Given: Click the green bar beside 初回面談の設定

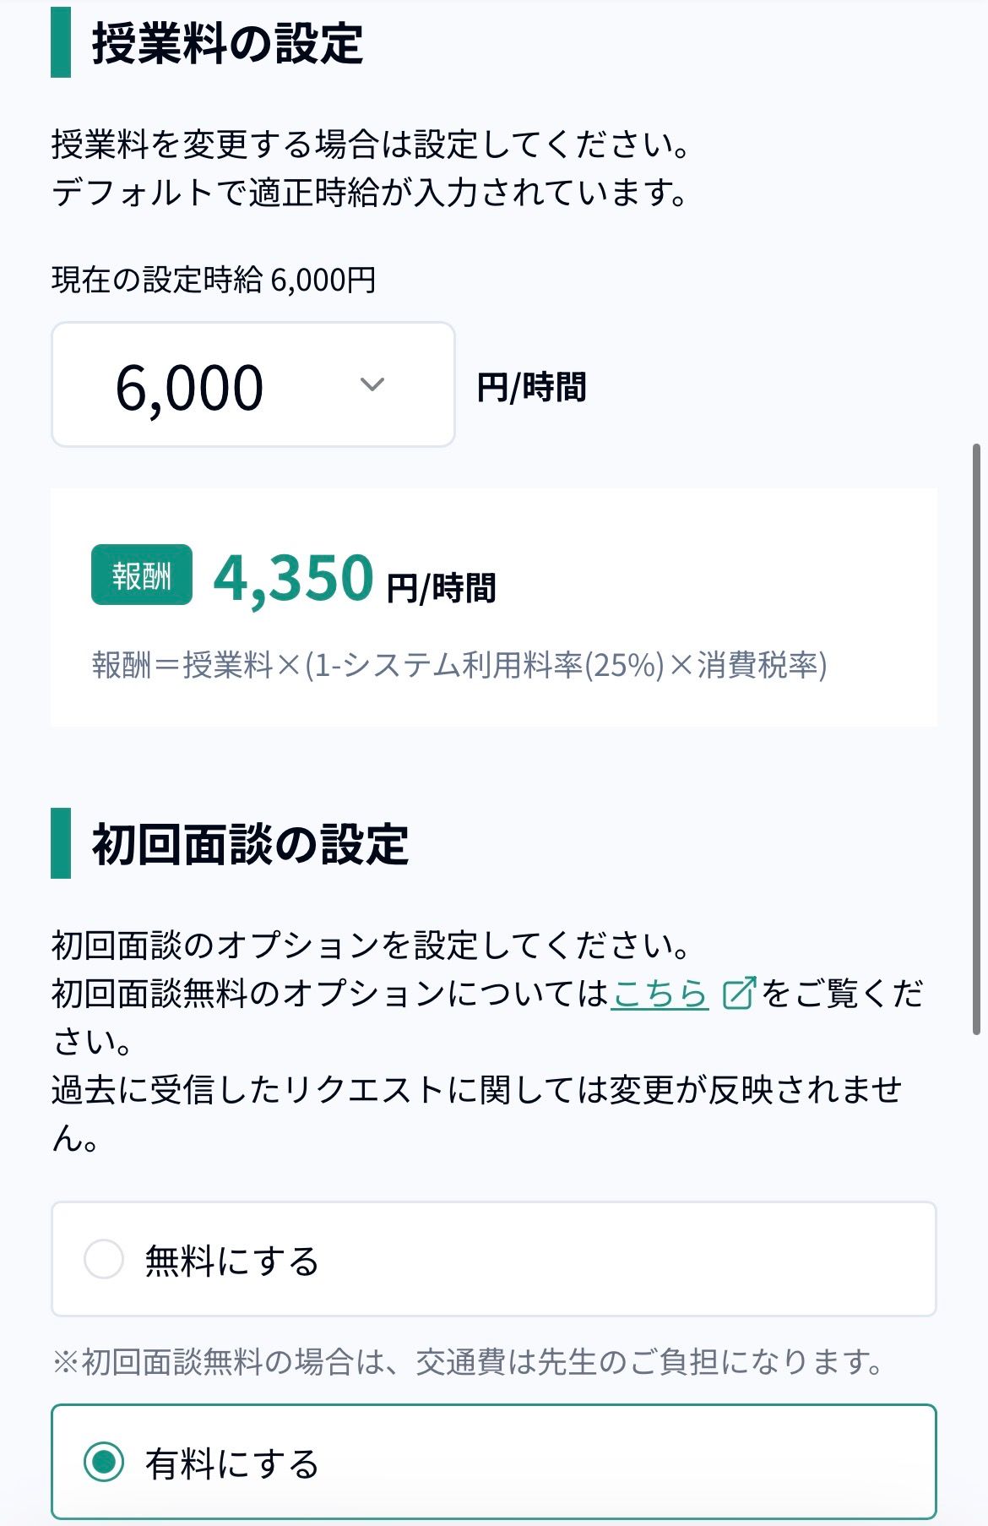Looking at the screenshot, I should point(61,843).
